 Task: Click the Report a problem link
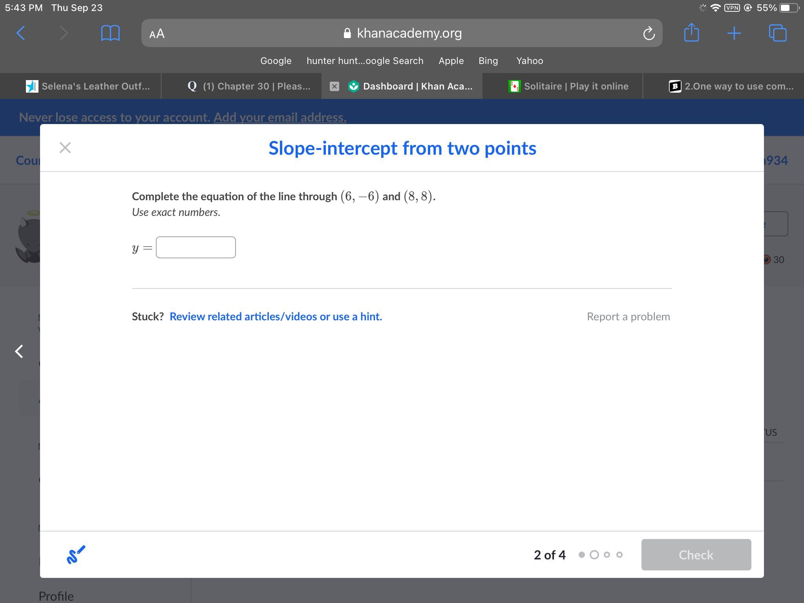628,316
